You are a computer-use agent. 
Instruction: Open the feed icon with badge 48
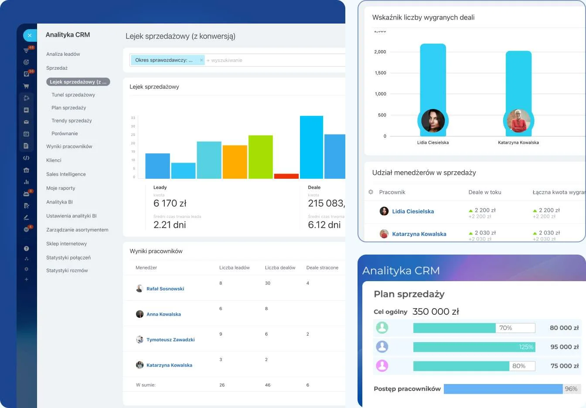click(x=27, y=50)
